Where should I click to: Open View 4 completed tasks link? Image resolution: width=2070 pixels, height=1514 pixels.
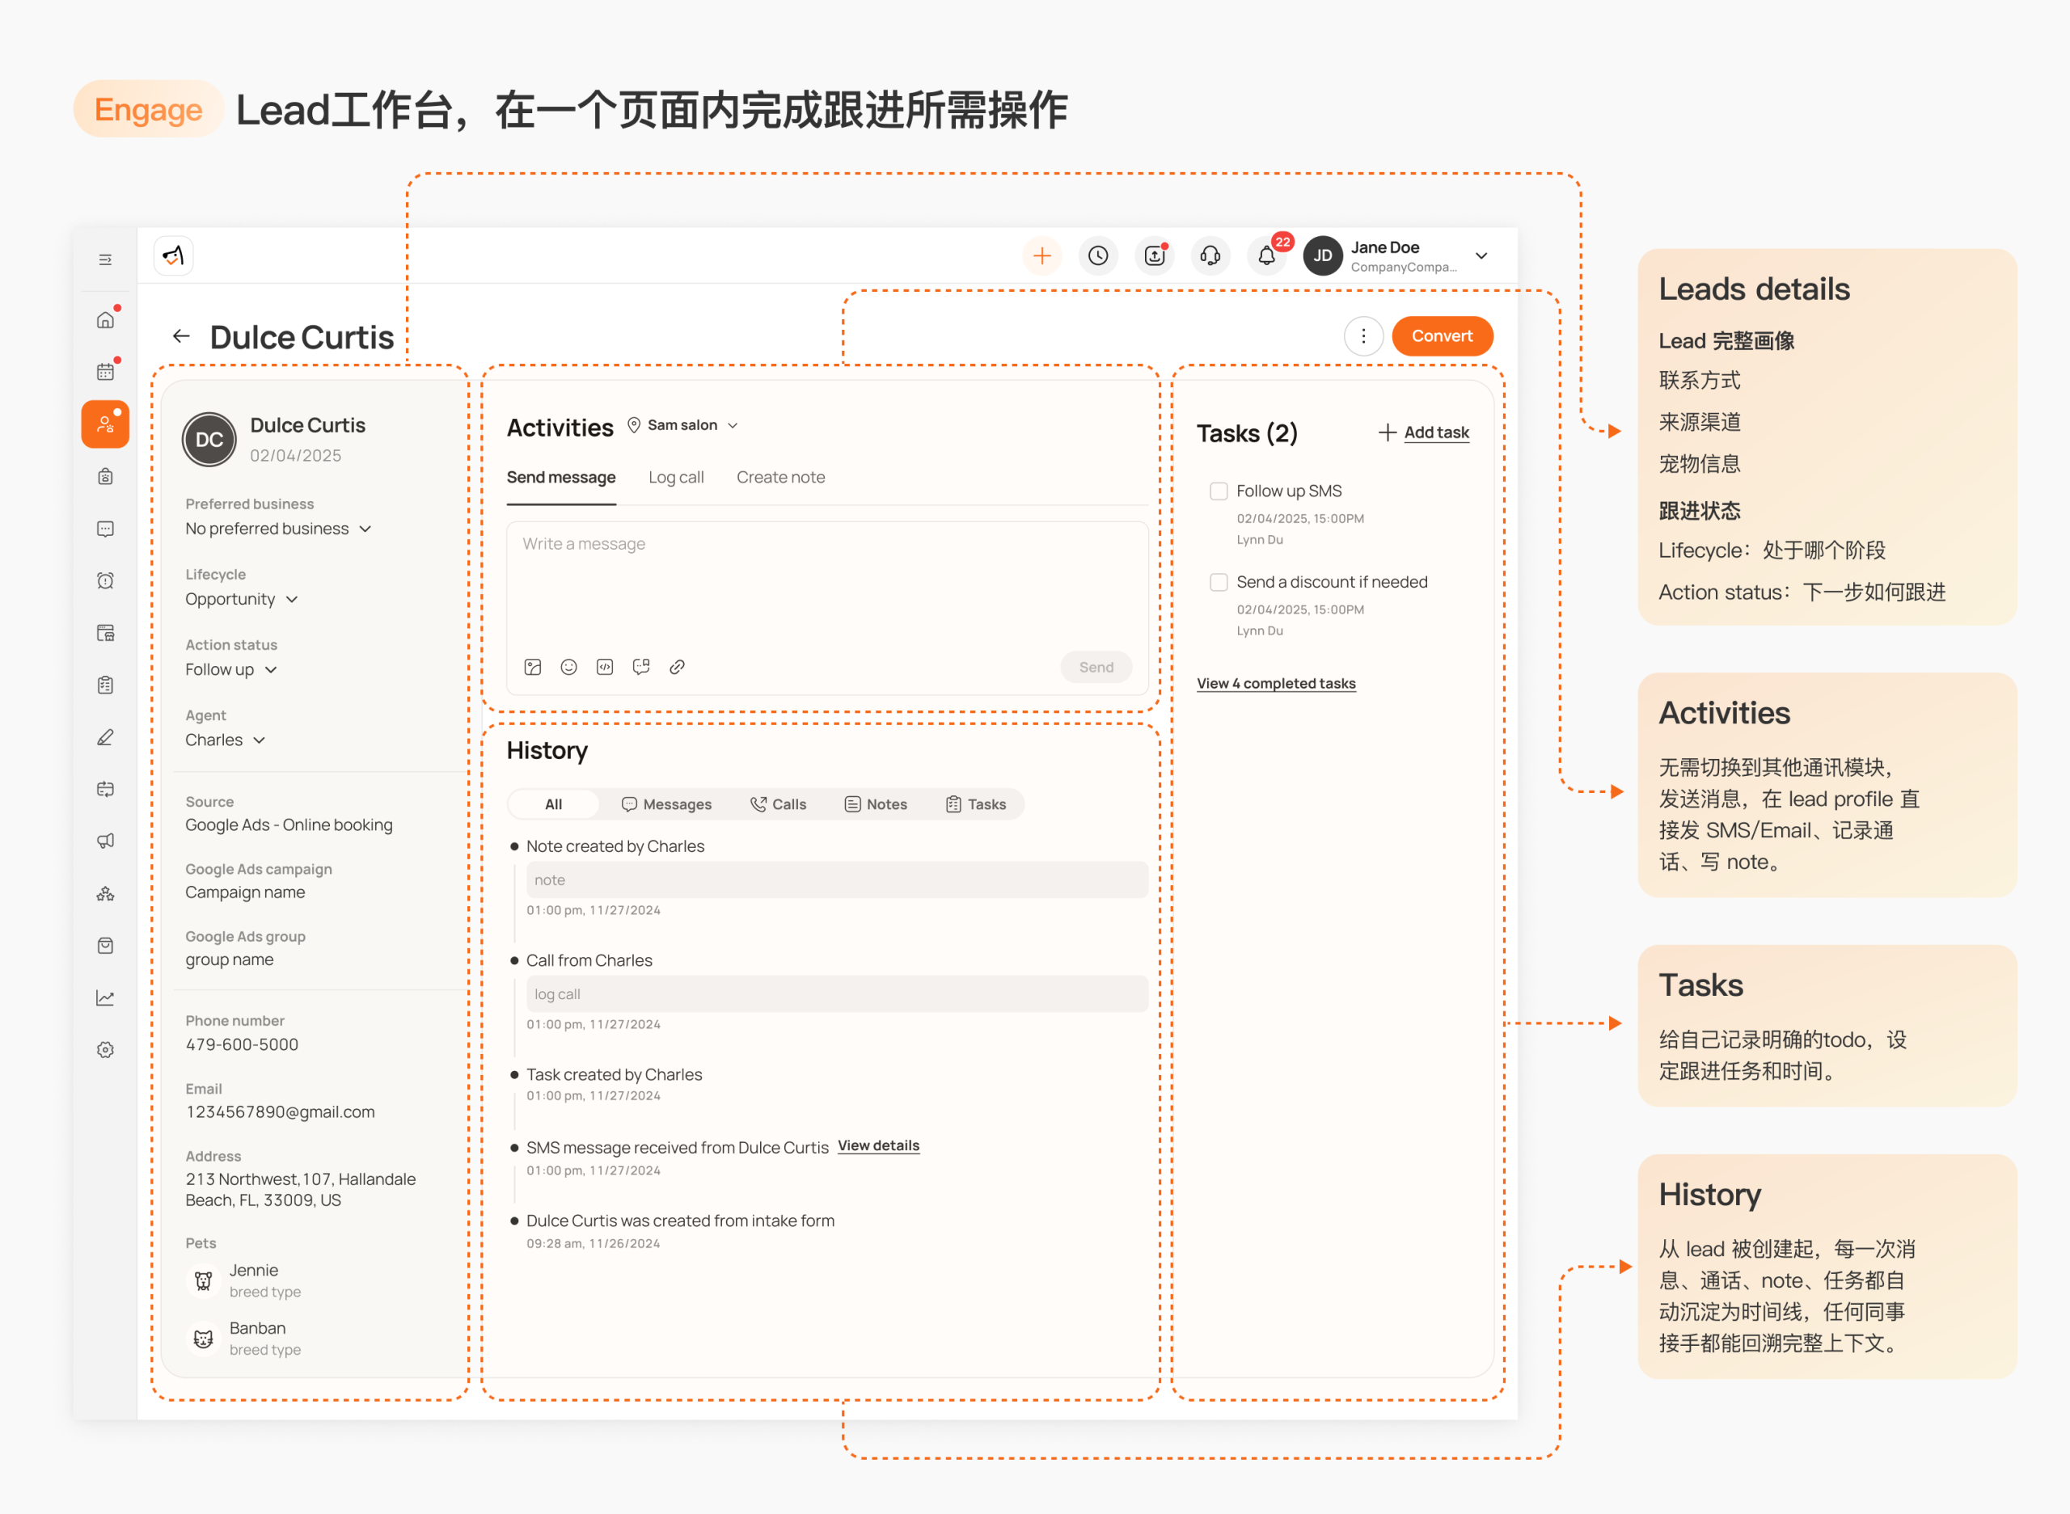(x=1276, y=684)
